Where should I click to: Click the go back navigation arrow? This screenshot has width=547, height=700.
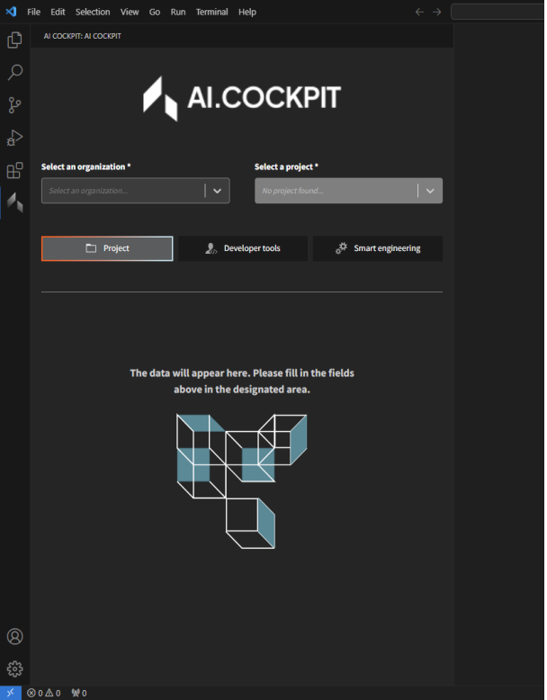pyautogui.click(x=419, y=12)
